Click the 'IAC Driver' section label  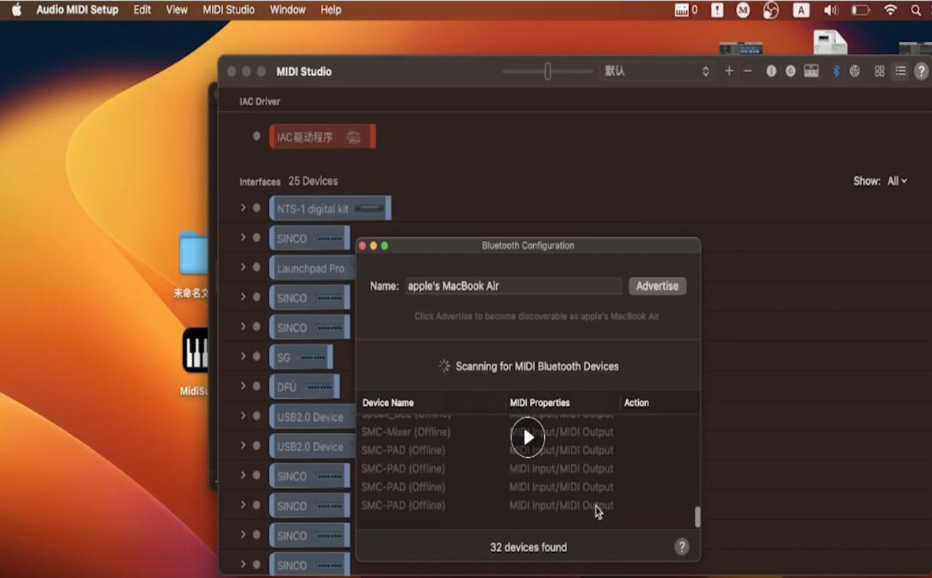[260, 101]
